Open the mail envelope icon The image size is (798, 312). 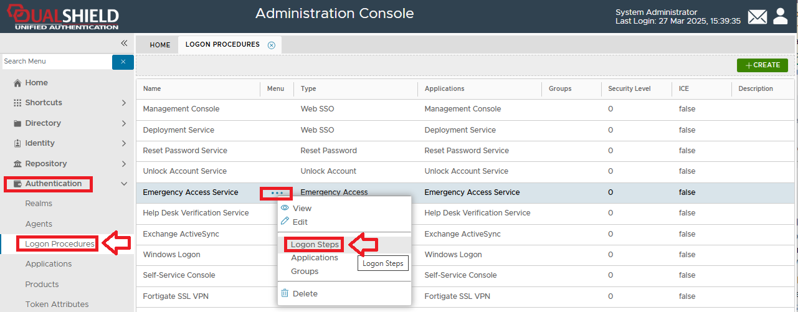click(757, 17)
